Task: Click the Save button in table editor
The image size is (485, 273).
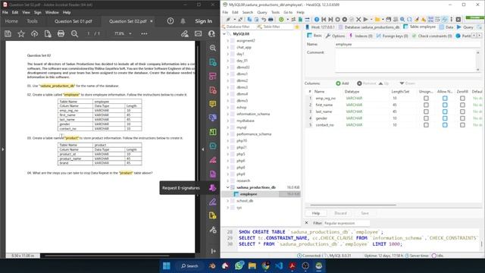Action: pos(365,213)
